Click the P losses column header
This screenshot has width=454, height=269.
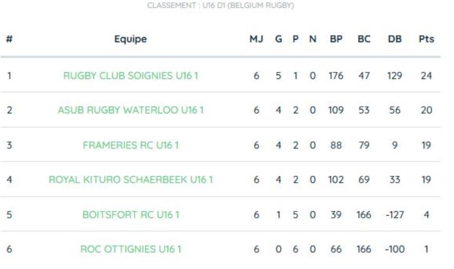pyautogui.click(x=295, y=39)
